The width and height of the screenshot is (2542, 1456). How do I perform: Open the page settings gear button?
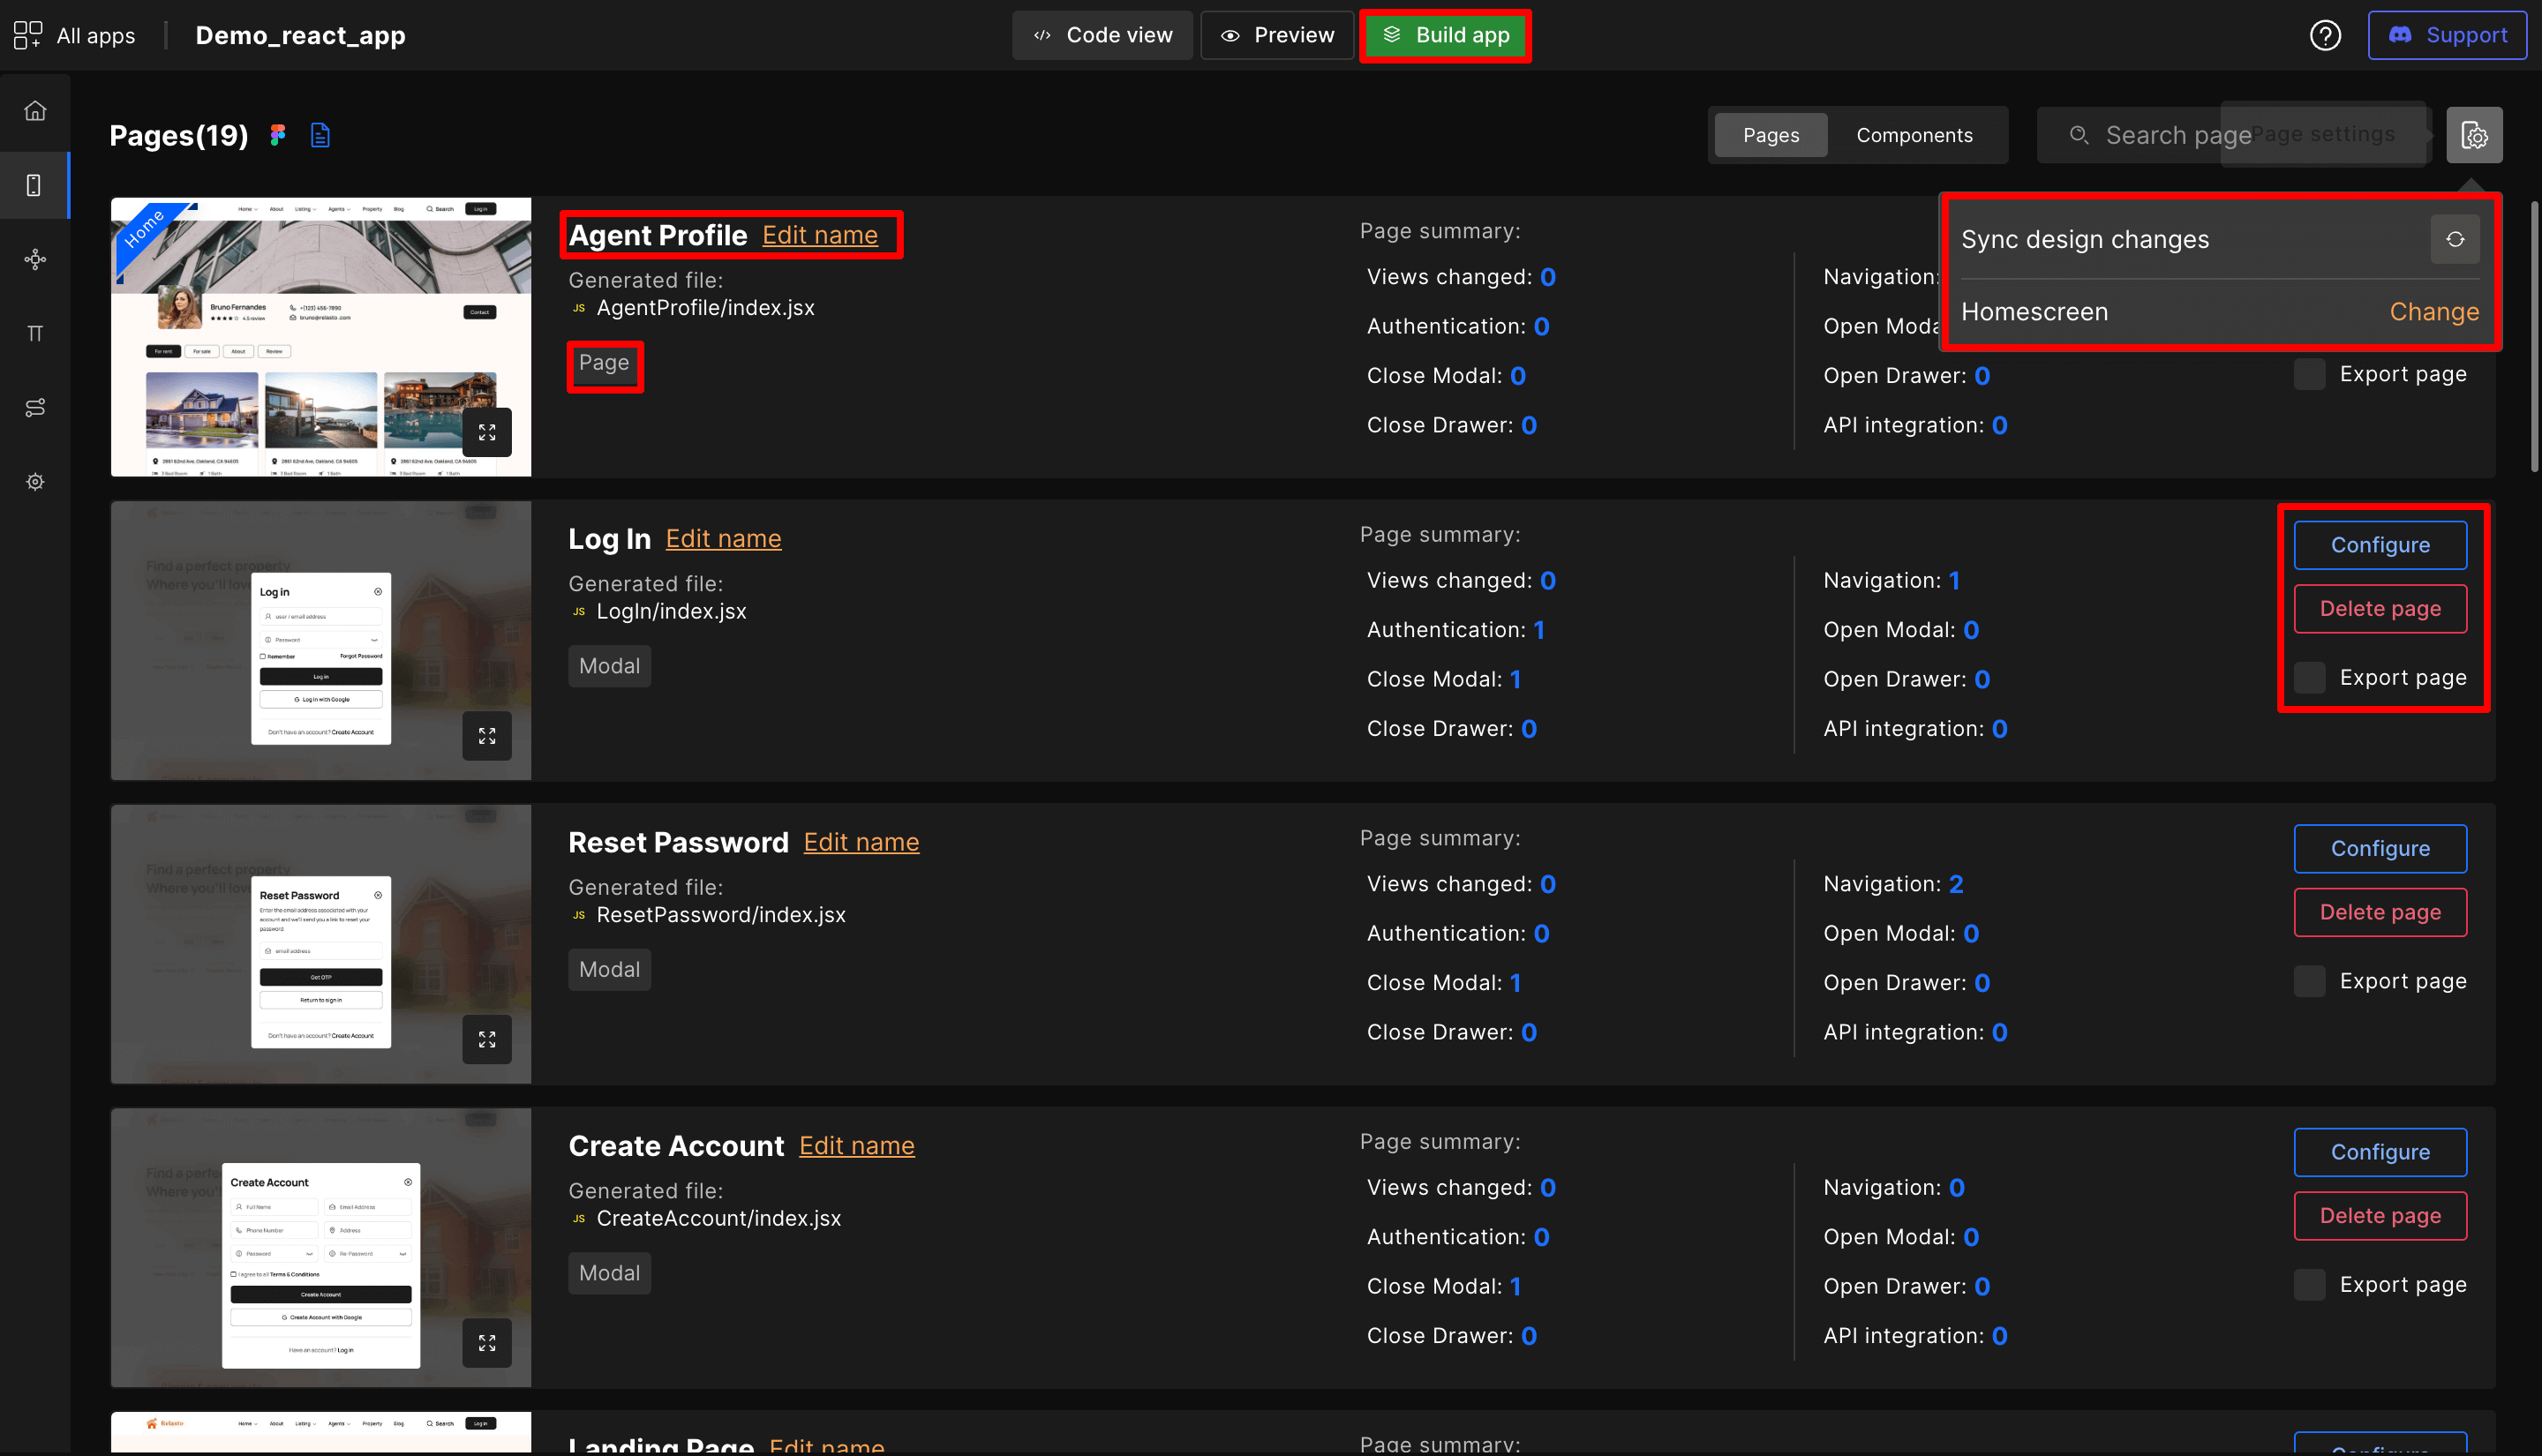tap(2473, 135)
